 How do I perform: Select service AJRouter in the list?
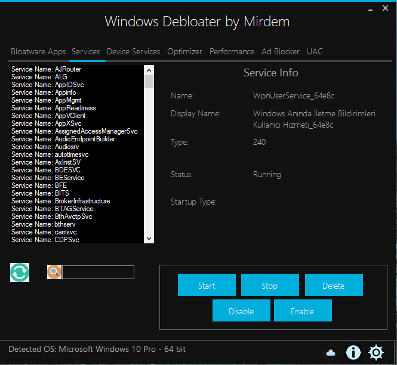tap(77, 69)
